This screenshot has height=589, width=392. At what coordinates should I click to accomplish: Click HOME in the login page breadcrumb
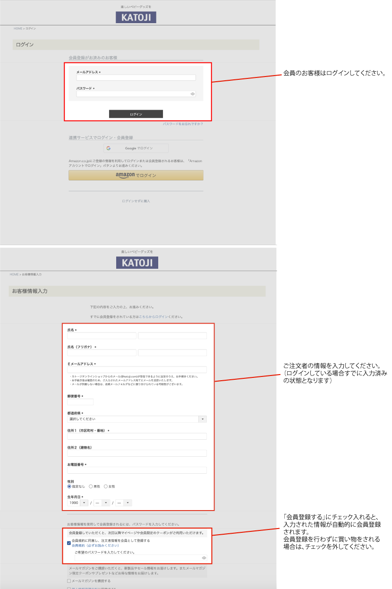(18, 28)
